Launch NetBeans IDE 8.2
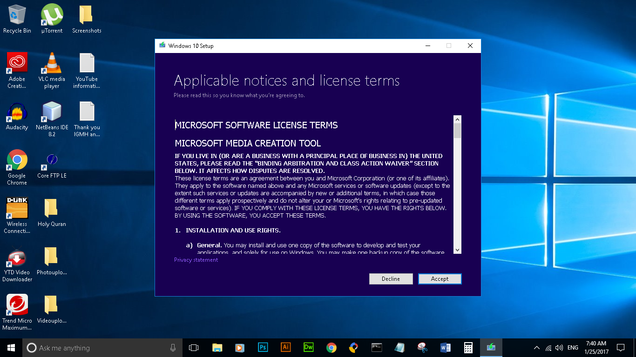Image resolution: width=636 pixels, height=357 pixels. click(x=52, y=113)
